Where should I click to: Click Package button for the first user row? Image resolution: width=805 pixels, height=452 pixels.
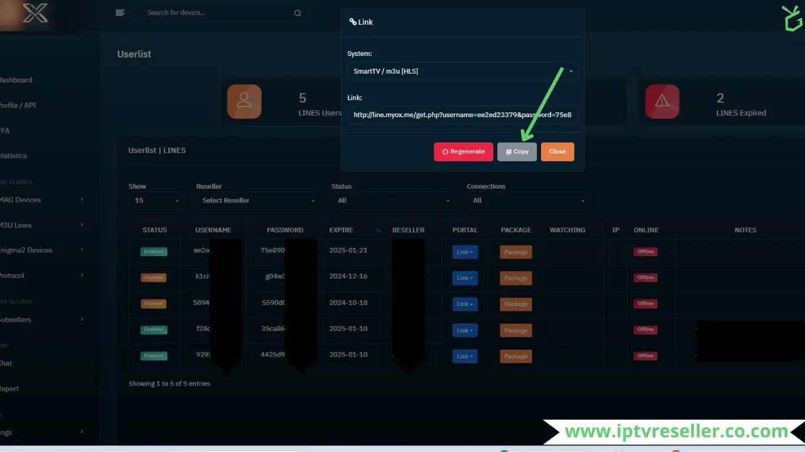point(516,252)
